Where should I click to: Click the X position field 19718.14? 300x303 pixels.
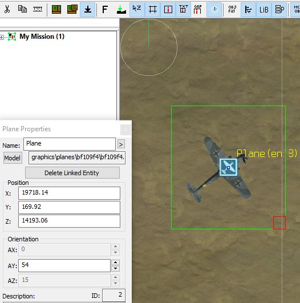[x=69, y=193]
